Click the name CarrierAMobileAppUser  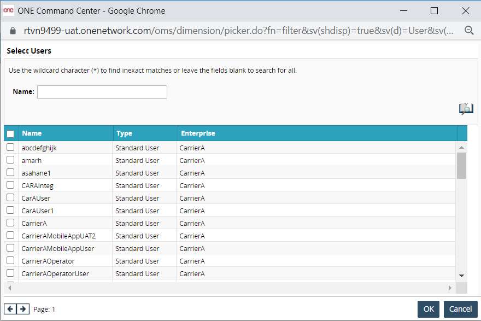point(58,249)
